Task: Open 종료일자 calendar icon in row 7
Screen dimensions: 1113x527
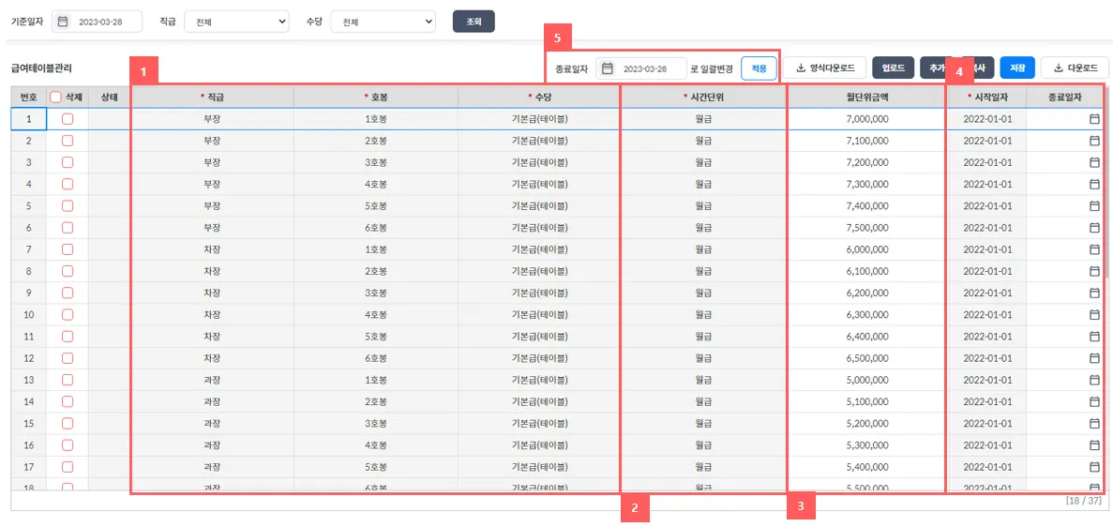Action: [1094, 250]
